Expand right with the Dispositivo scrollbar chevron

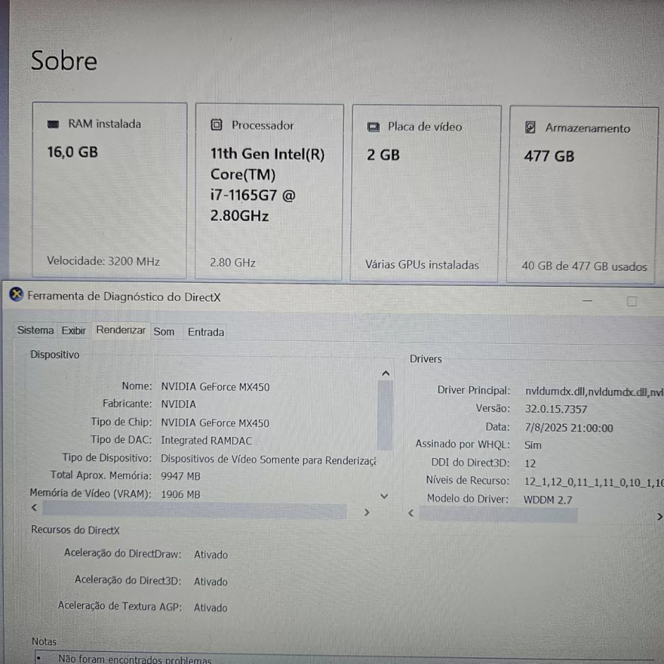coord(367,512)
